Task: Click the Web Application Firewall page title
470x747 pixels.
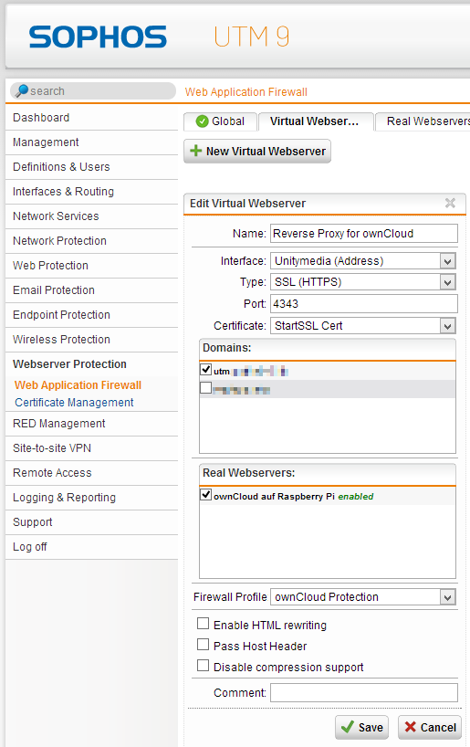Action: coord(246,92)
